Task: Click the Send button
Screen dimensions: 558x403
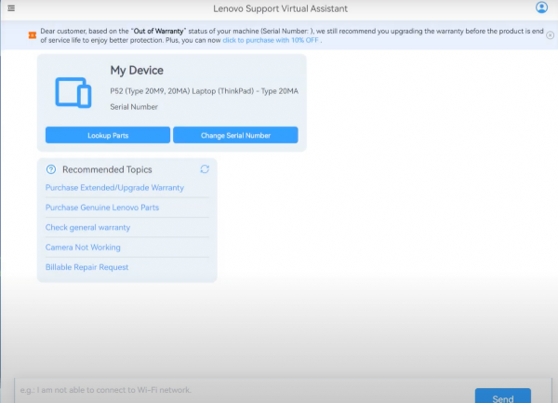Action: 503,396
